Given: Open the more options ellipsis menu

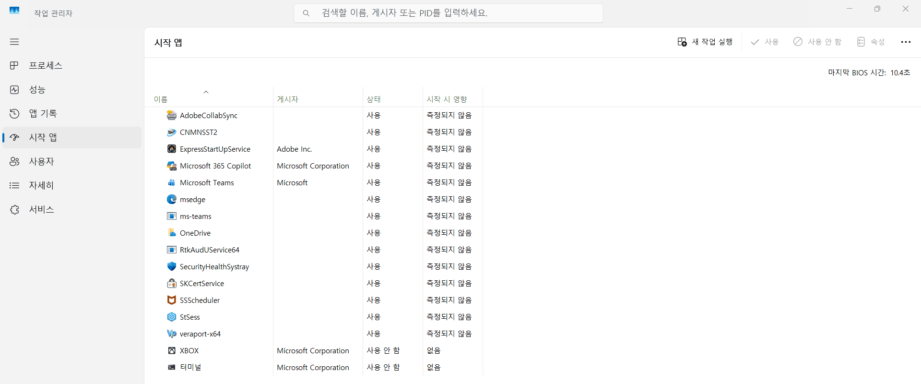Looking at the screenshot, I should (x=906, y=42).
